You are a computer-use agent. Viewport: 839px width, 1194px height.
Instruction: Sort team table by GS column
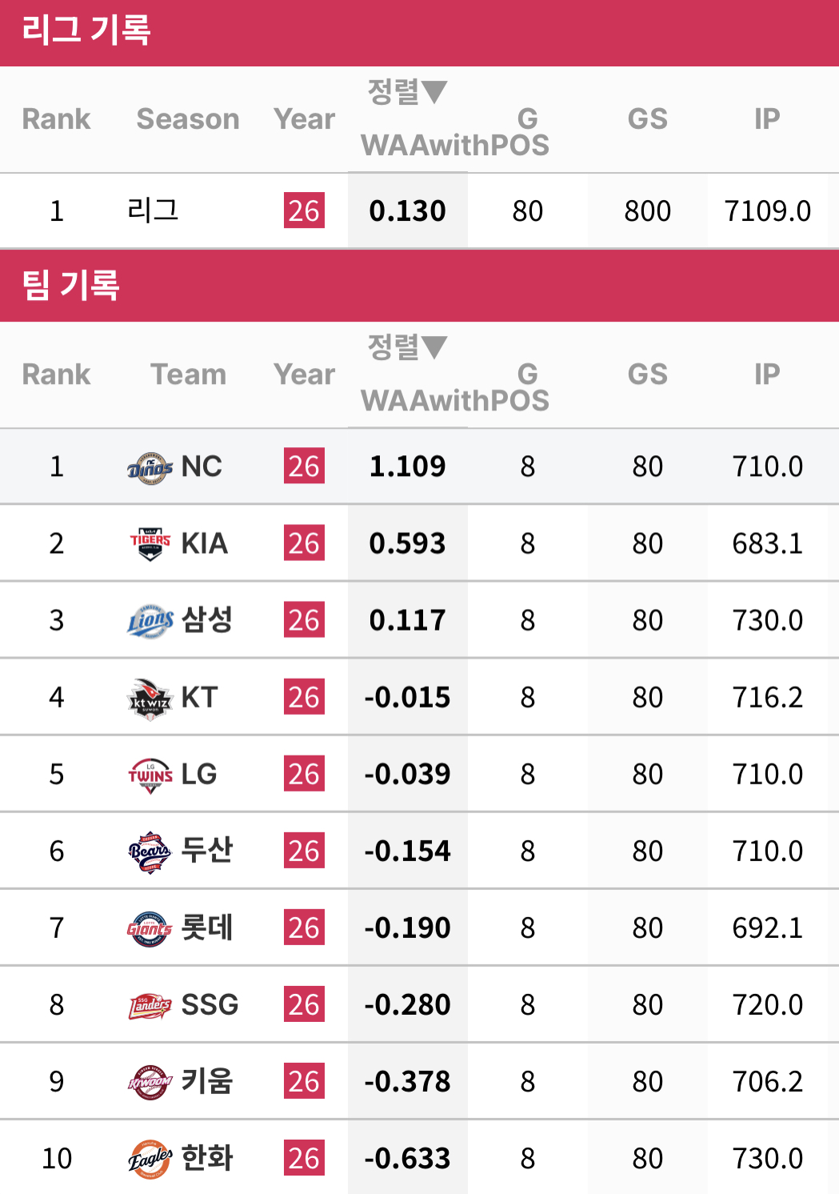pos(647,374)
